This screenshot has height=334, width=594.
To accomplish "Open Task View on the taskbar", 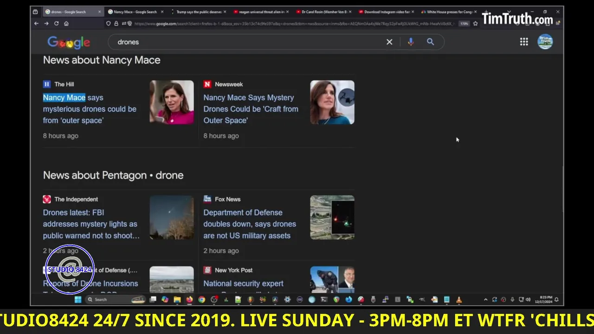I will click(x=153, y=300).
